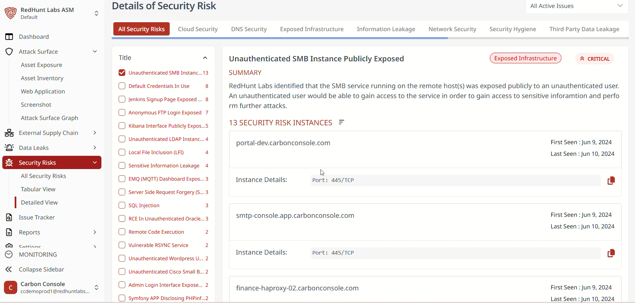This screenshot has height=303, width=635.
Task: Check Anonymous FTP Login Exposed
Action: point(122,112)
